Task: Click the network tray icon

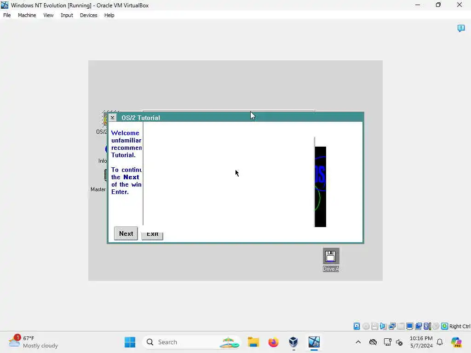Action: coord(387,342)
